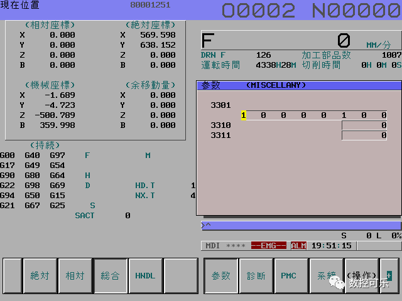Viewport: 402px width, 301px height.
Task: Open the HNDL handle interrupt soft key
Action: coord(145,276)
